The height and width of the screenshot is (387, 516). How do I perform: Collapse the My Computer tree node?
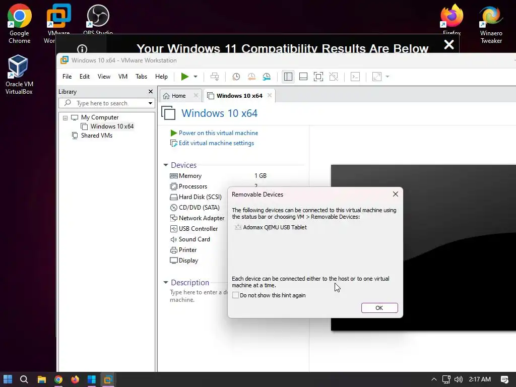click(65, 118)
